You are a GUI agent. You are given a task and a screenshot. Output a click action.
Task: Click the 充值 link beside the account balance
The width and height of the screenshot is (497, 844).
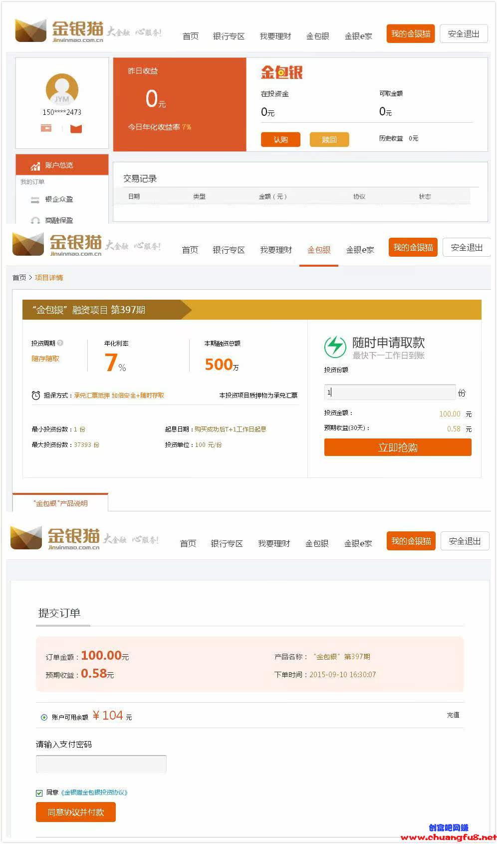pyautogui.click(x=453, y=715)
